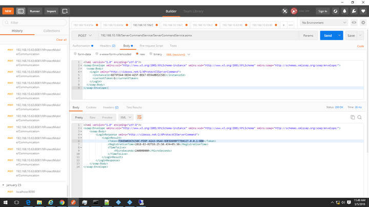Click the environment quick look eye icon
Viewport: 369px width, 207px height.
coord(354,22)
